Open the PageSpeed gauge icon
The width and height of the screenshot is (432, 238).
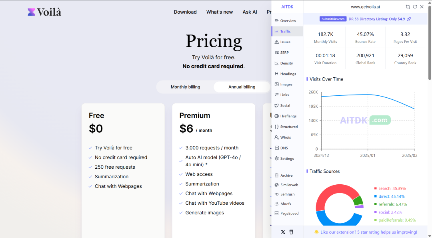(x=277, y=214)
